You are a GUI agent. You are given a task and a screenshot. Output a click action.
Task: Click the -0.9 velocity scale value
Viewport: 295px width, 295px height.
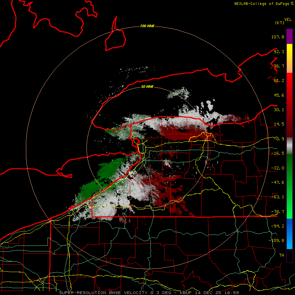(x=279, y=139)
